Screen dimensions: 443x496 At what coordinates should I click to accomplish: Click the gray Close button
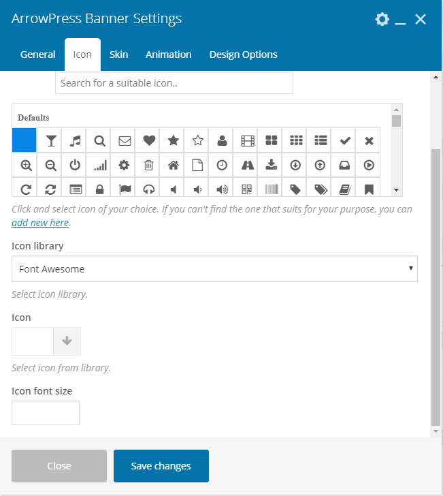pos(59,466)
